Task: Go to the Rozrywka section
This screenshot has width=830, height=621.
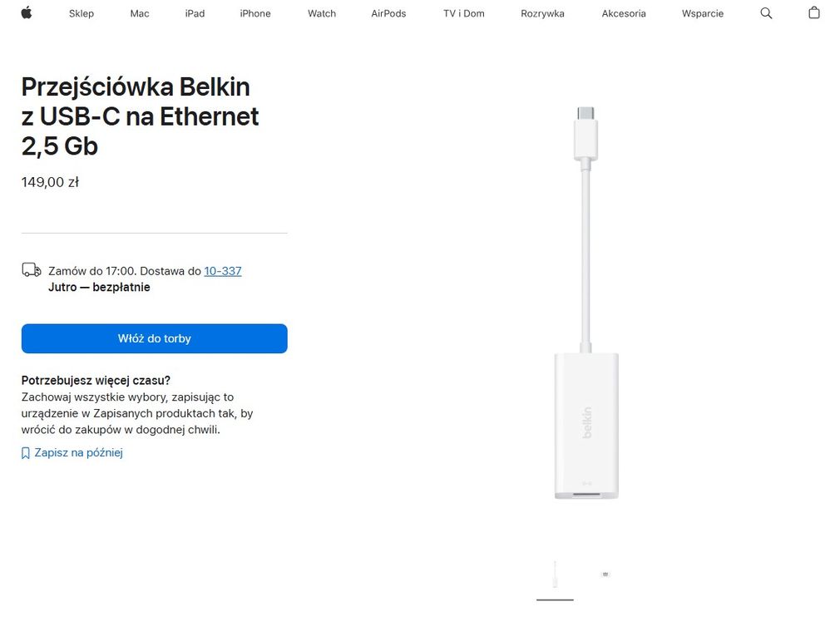Action: [542, 13]
